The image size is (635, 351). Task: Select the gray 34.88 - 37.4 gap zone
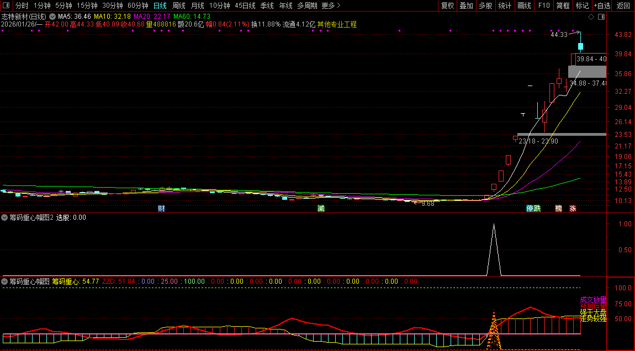pyautogui.click(x=587, y=72)
